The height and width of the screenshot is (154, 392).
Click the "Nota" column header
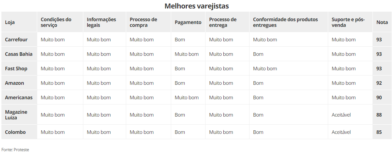tap(382, 22)
